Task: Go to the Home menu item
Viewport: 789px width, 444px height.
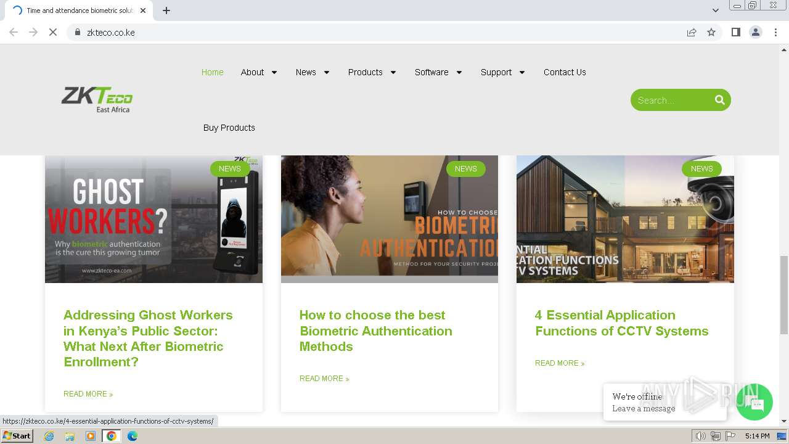Action: click(212, 72)
